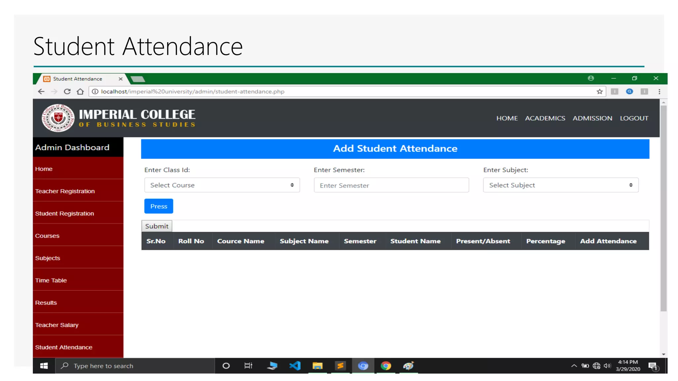
Task: Click the blue extension icon in toolbar
Action: (x=629, y=92)
